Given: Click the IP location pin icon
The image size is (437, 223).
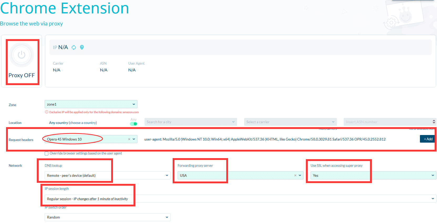Looking at the screenshot, I should pyautogui.click(x=82, y=47).
